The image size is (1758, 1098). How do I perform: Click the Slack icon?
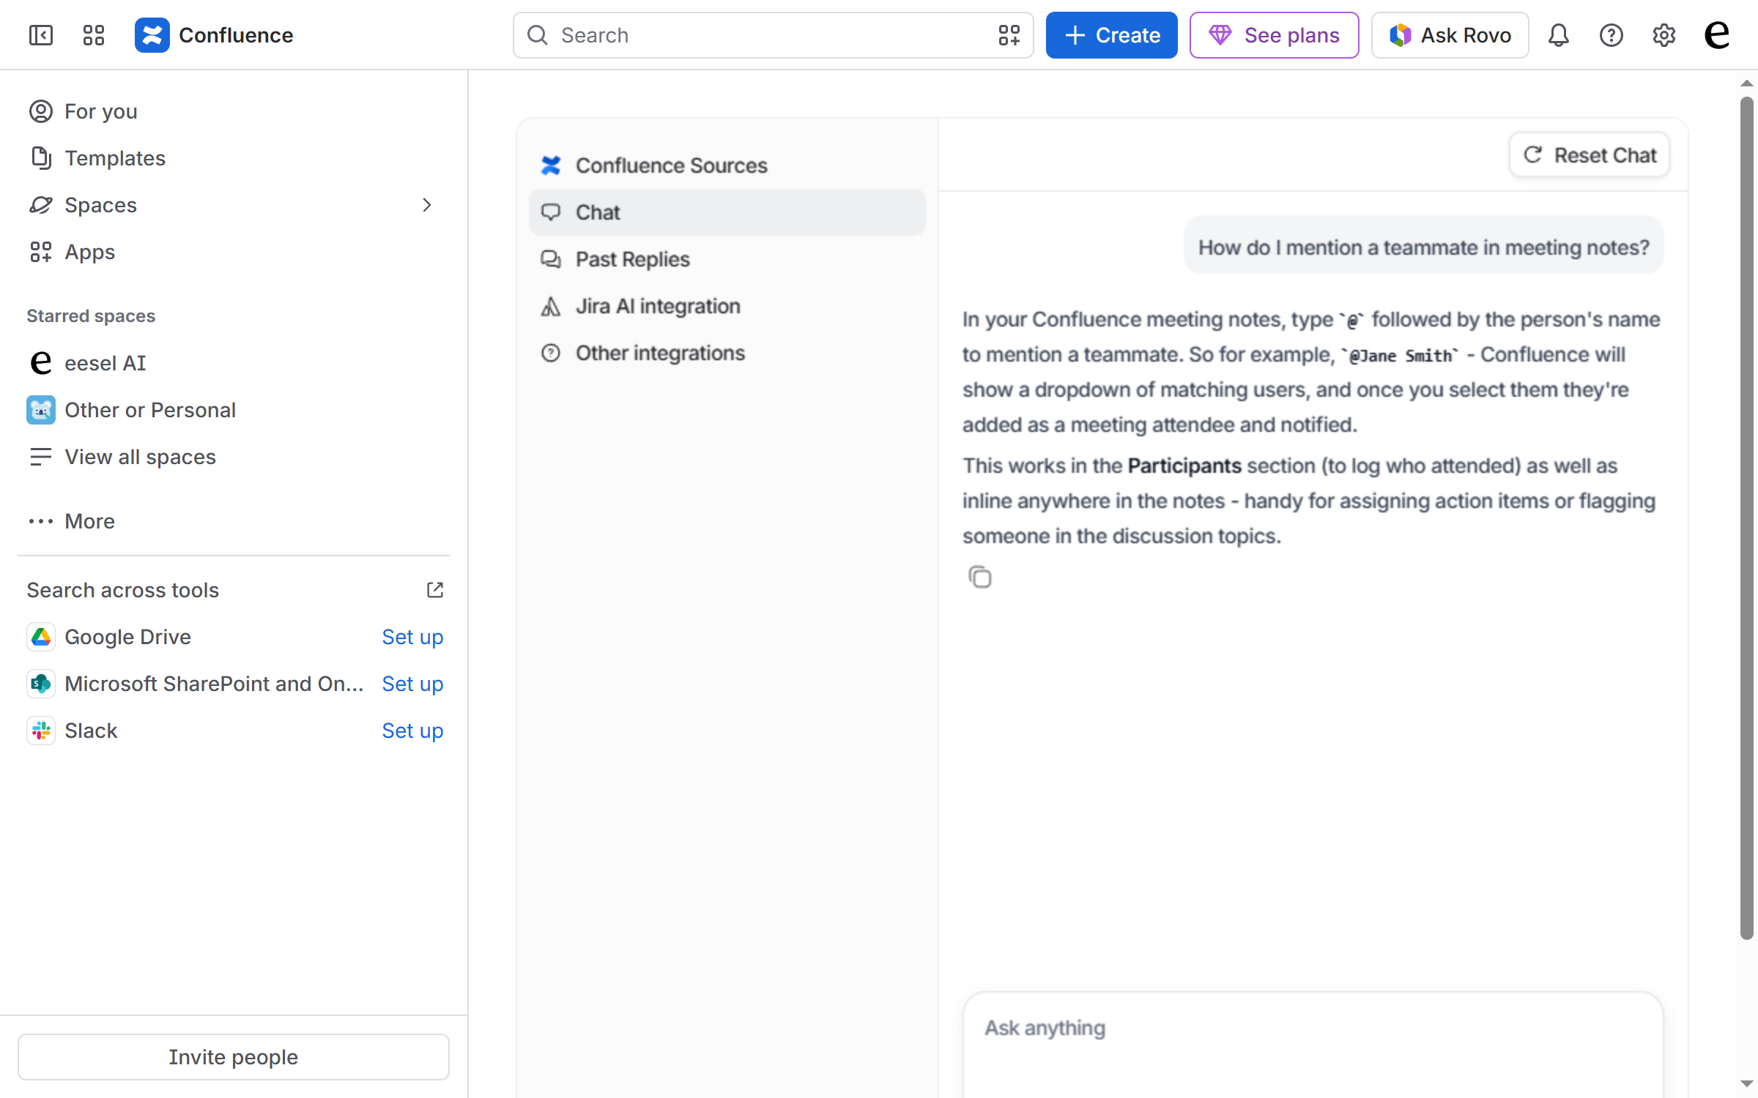41,731
